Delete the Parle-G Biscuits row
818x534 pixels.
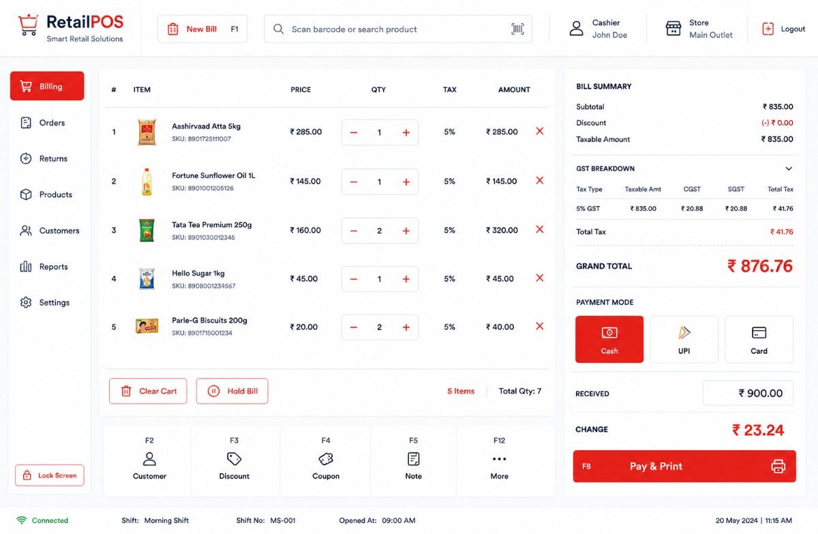click(x=540, y=327)
